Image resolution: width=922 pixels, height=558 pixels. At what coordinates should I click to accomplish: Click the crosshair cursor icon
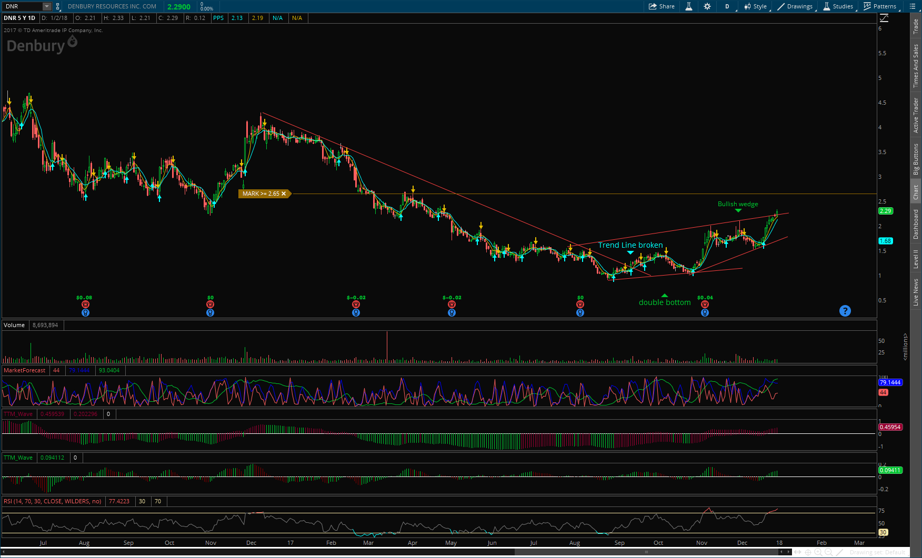pyautogui.click(x=808, y=552)
